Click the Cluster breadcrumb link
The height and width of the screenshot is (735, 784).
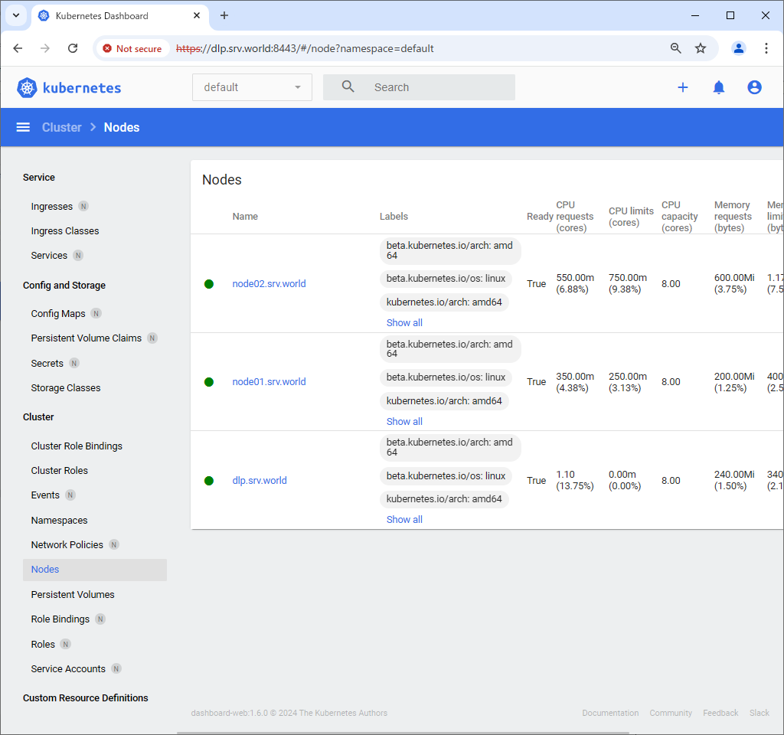(61, 127)
